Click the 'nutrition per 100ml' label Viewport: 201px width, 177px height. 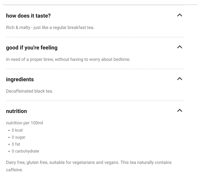(x=24, y=123)
